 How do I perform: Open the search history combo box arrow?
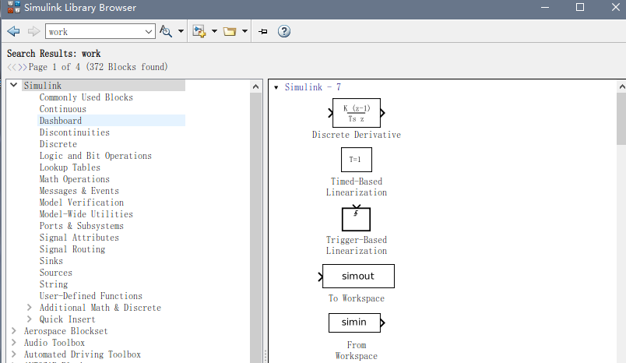point(149,31)
